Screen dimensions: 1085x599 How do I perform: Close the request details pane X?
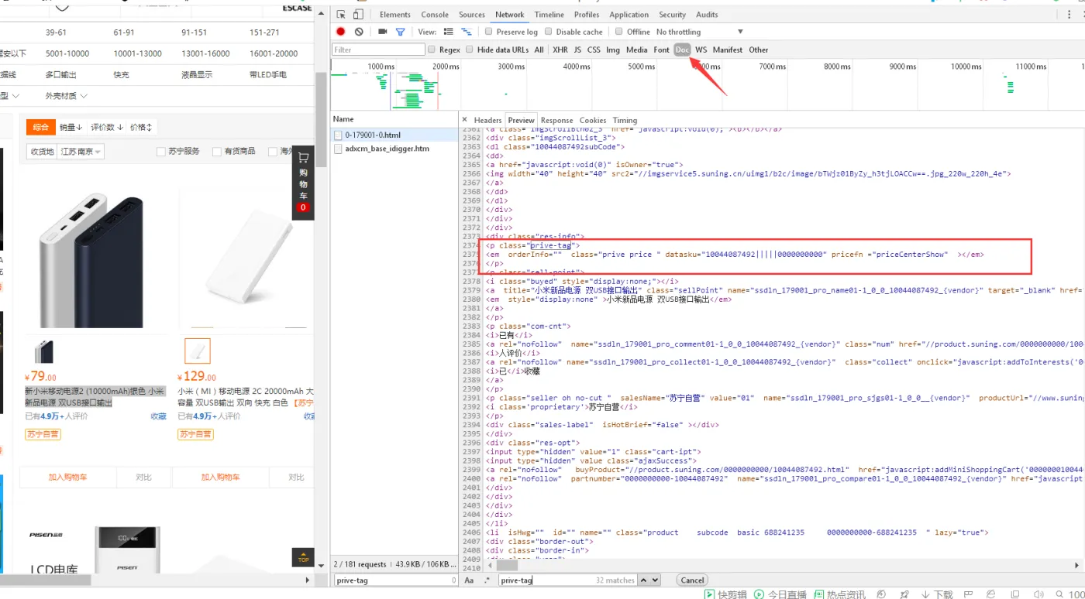point(464,120)
